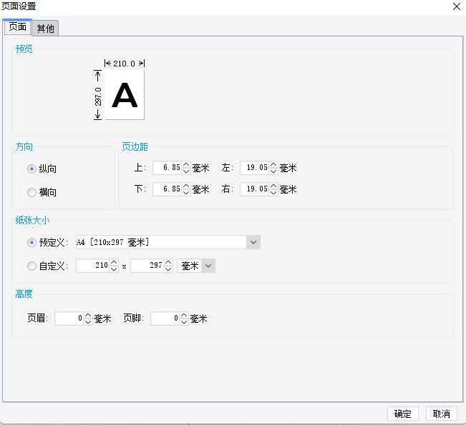Increase the custom width 210 value
Viewport: 466px width, 425px height.
[114, 262]
